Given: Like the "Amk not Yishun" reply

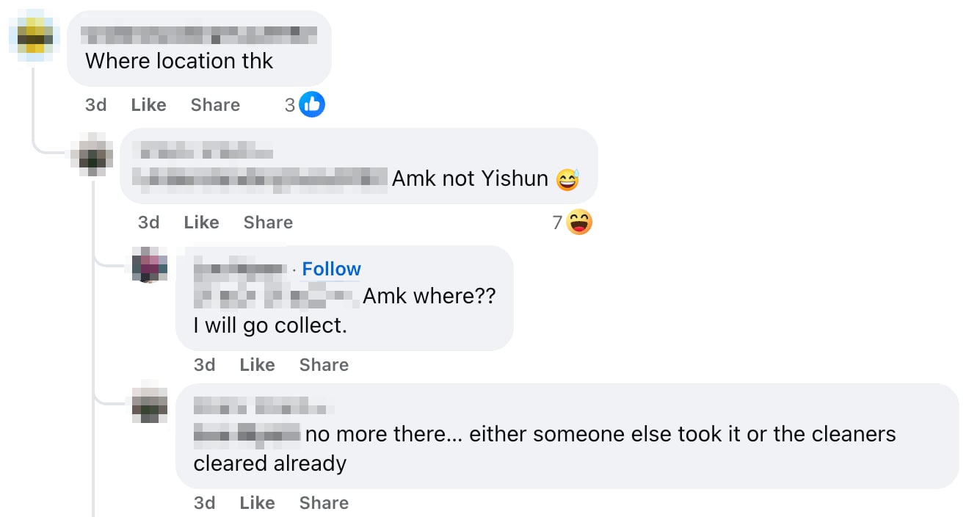Looking at the screenshot, I should point(201,223).
